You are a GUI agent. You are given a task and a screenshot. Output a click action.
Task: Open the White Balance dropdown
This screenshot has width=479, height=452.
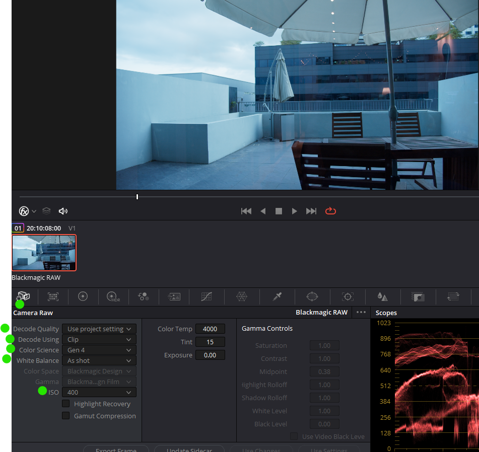tap(99, 360)
